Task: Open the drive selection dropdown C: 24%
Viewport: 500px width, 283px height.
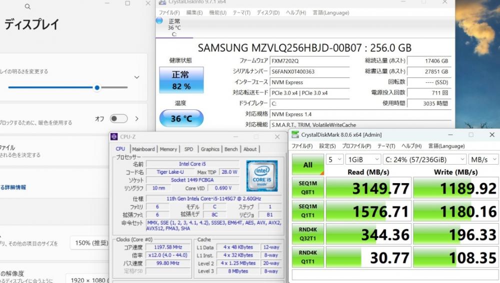Action: 424,160
